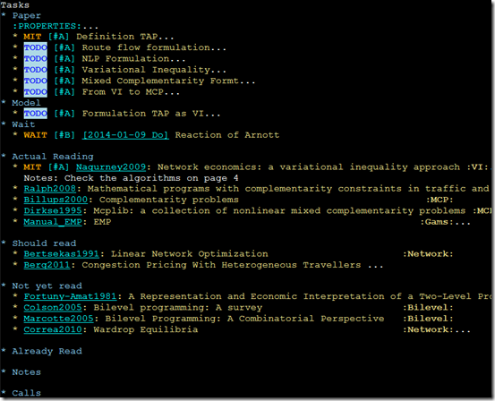Open the Dirkse1995 Mcplib reference
Viewport: 495px width, 401px height.
pos(53,210)
